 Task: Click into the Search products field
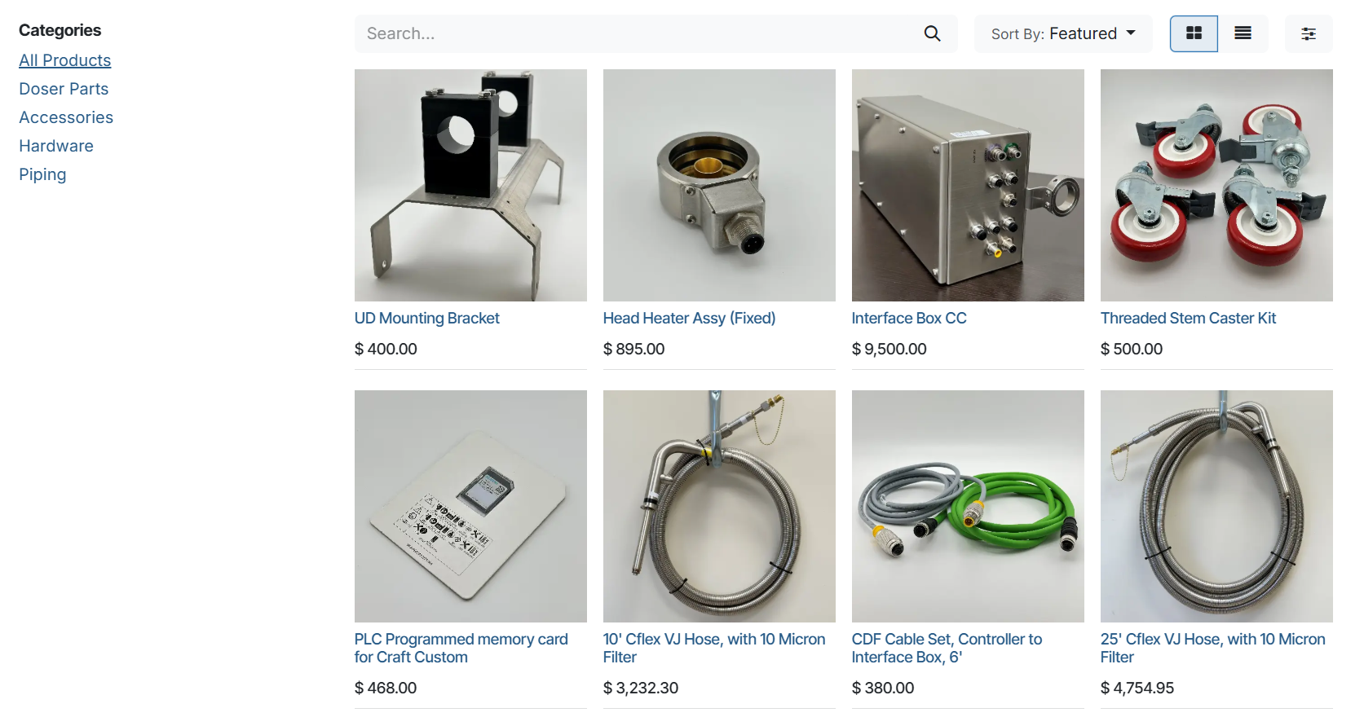point(636,33)
